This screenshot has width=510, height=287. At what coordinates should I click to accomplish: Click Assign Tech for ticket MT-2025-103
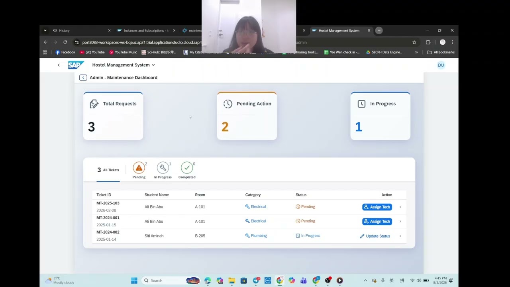pyautogui.click(x=377, y=207)
